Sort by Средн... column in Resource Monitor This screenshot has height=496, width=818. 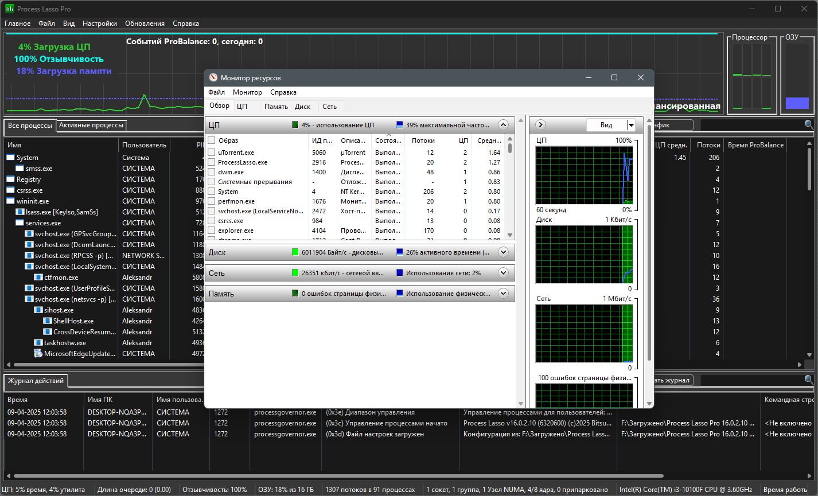[489, 140]
